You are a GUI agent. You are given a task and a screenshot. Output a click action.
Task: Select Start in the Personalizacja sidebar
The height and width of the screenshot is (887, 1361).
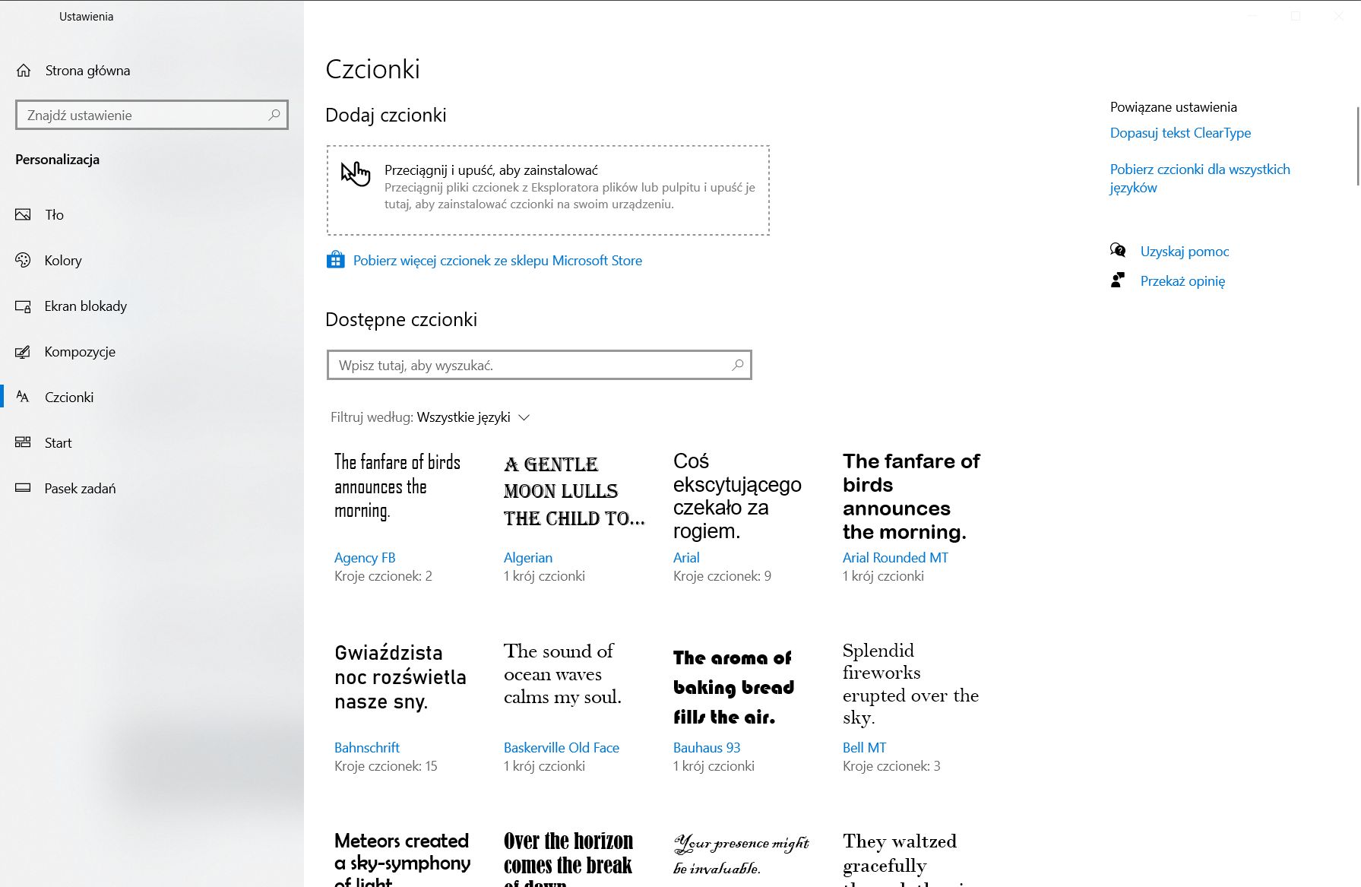click(x=57, y=442)
